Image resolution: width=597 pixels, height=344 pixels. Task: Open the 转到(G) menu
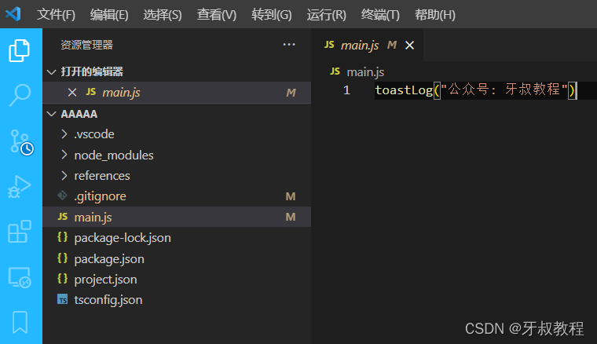pos(272,15)
